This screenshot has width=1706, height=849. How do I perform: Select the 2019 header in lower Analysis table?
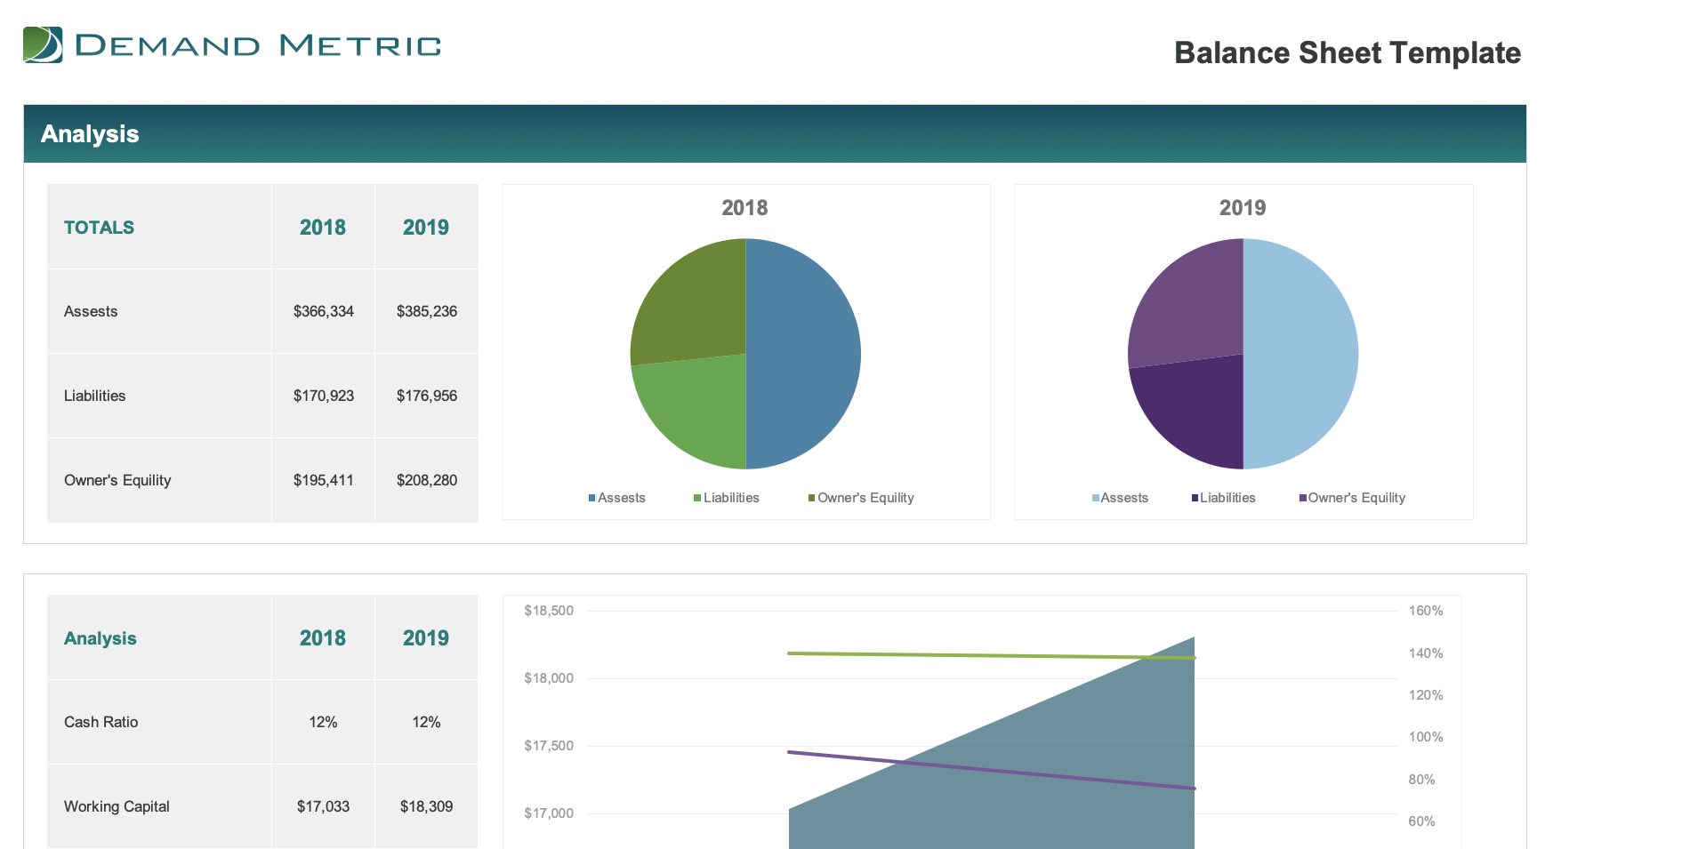tap(426, 637)
